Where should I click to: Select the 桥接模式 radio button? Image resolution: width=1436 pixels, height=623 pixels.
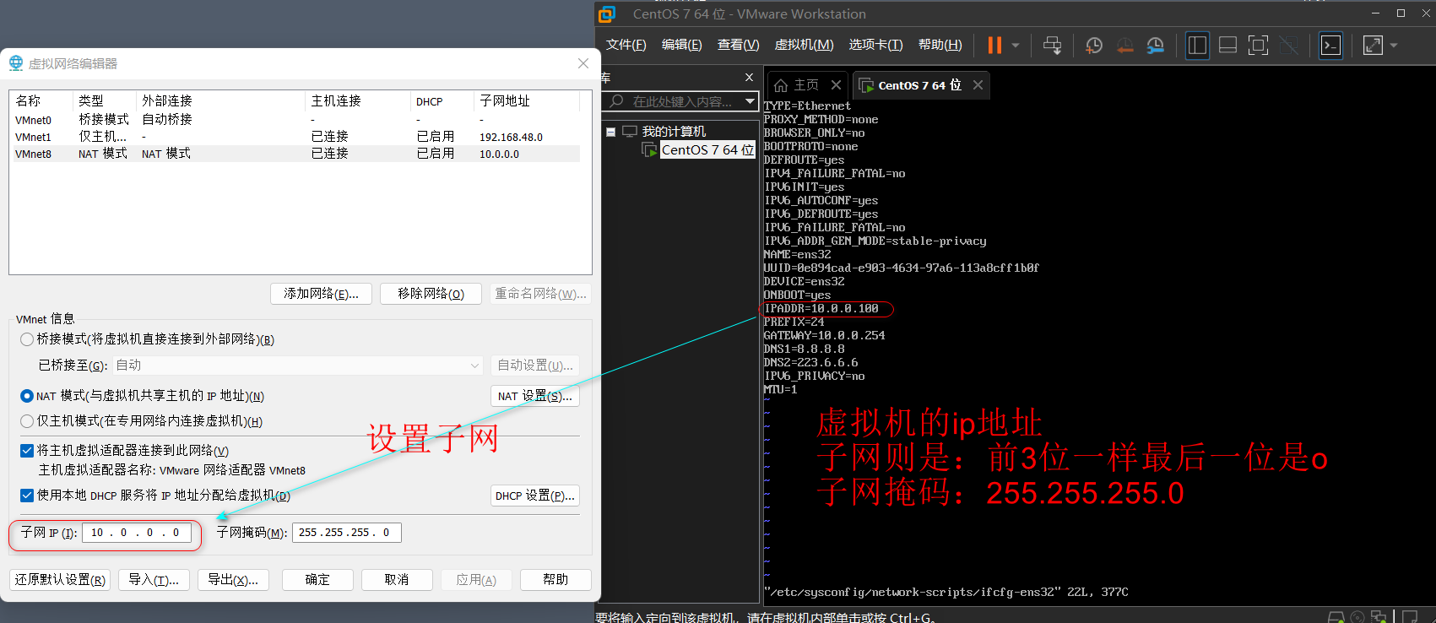tap(27, 339)
